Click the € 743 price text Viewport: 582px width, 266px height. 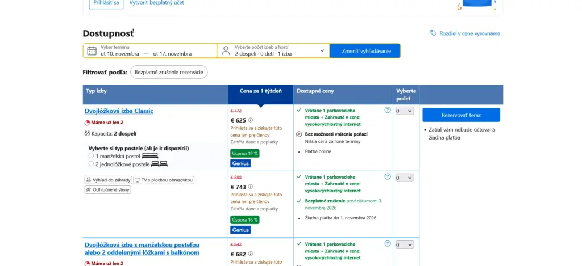(238, 187)
